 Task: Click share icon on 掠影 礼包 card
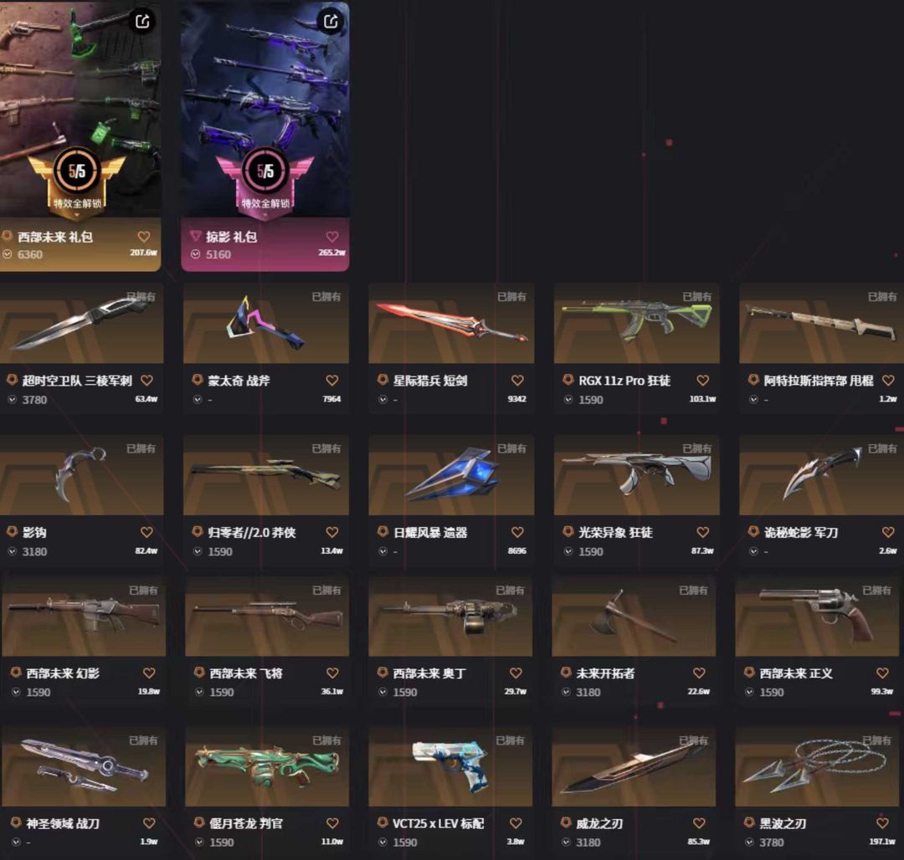[x=331, y=21]
